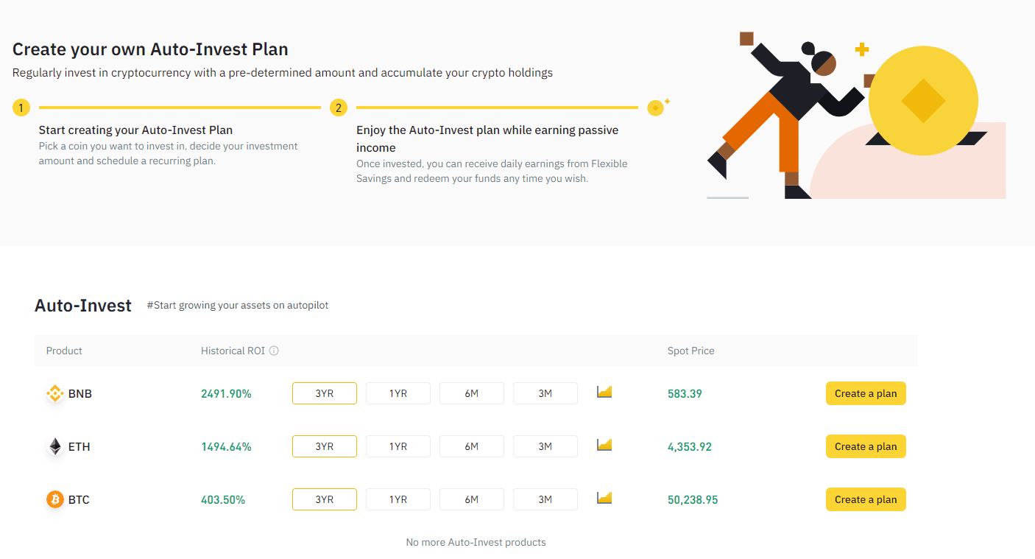The image size is (1035, 559).
Task: Open the BNB ROI chart icon
Action: pos(604,392)
